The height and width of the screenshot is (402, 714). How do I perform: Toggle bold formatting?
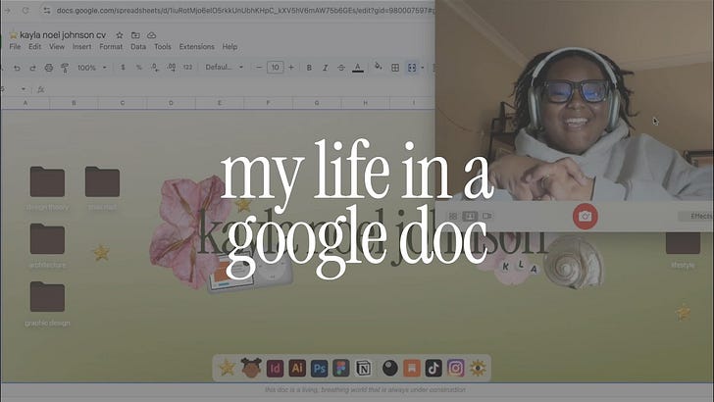(309, 68)
